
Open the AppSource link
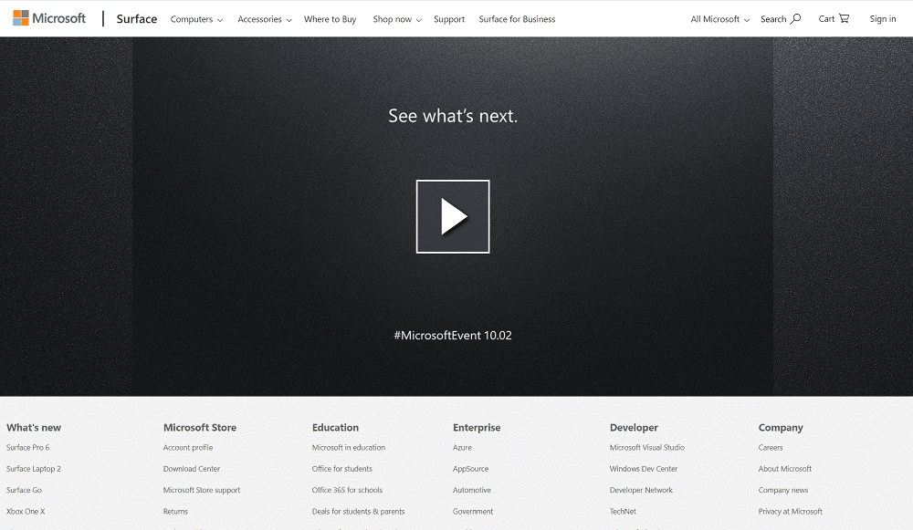click(x=470, y=469)
